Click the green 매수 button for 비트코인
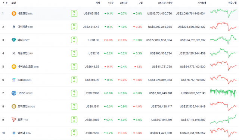239x140 pixels. point(74,13)
